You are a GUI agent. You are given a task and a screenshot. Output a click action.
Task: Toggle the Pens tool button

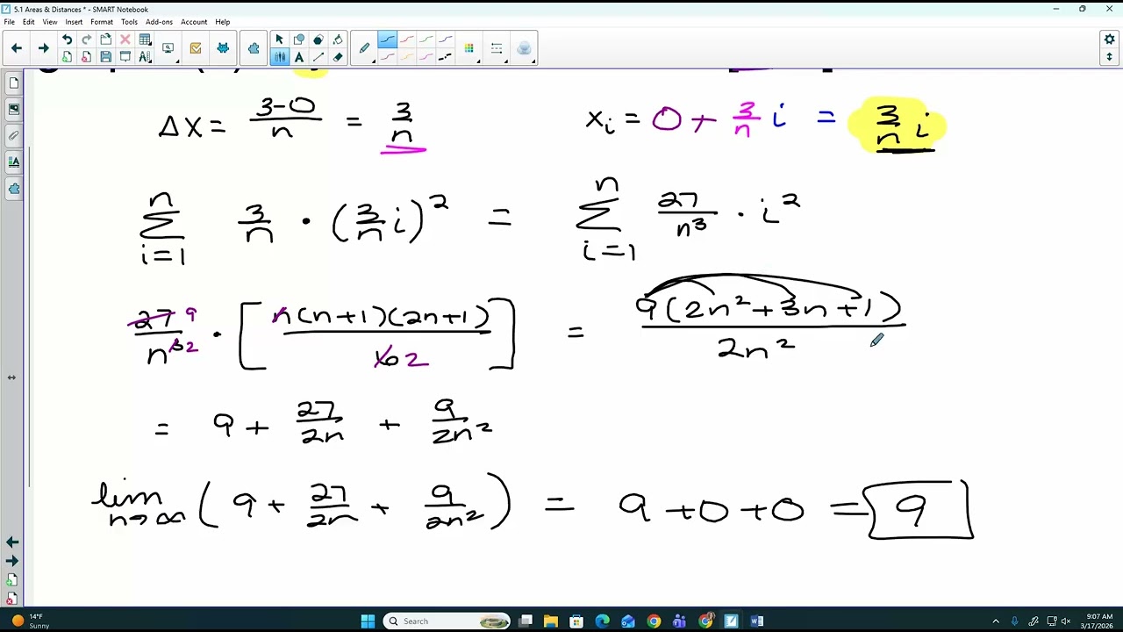tap(279, 57)
